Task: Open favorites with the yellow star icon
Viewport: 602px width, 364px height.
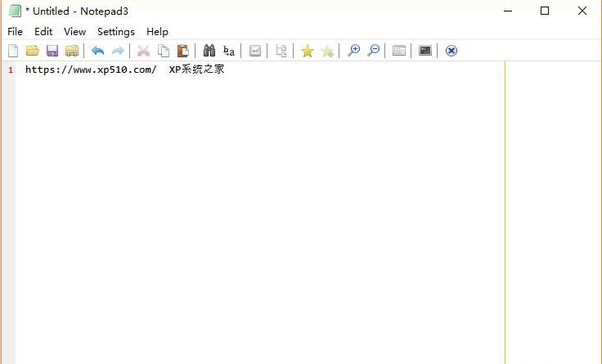Action: click(308, 51)
